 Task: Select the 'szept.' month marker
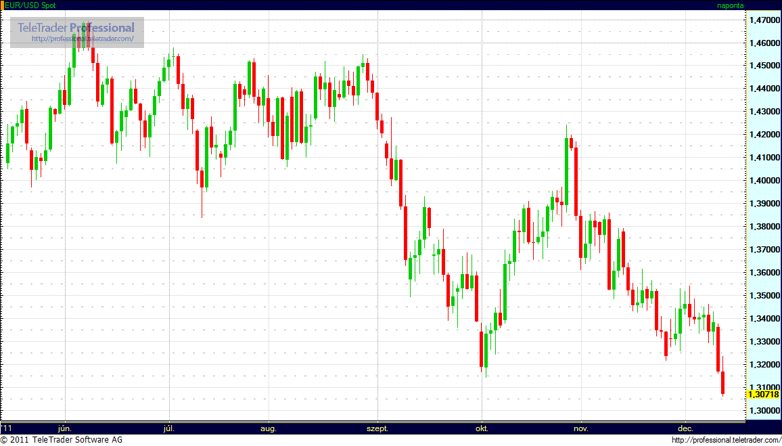click(x=377, y=428)
